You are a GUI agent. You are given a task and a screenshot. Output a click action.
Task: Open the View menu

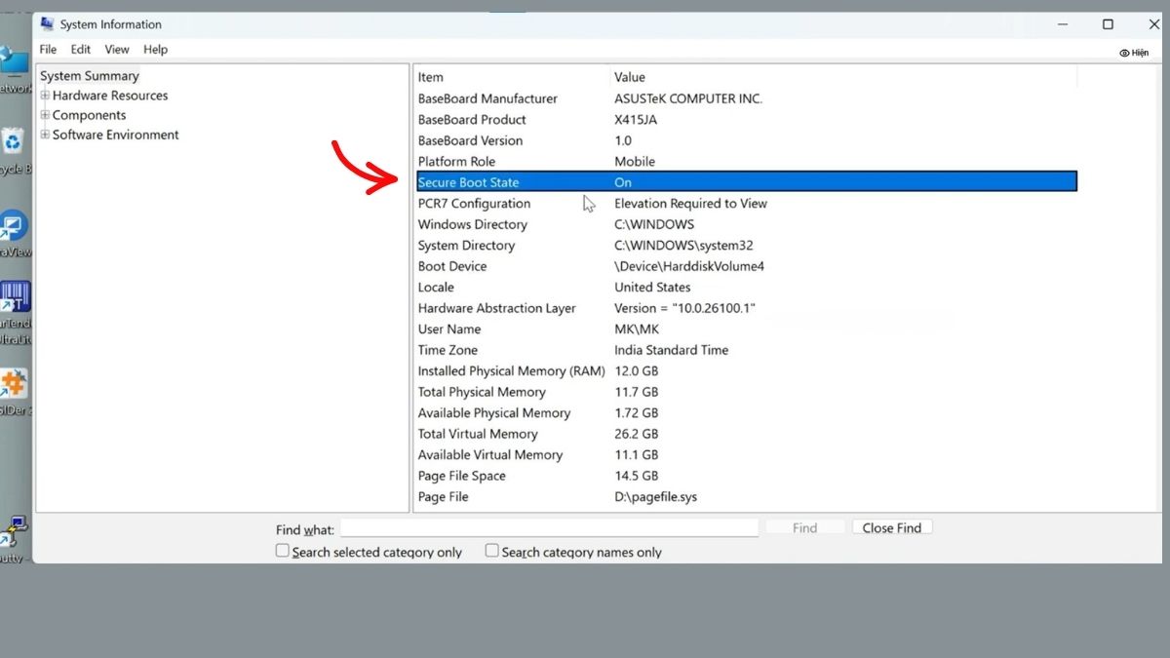tap(117, 49)
